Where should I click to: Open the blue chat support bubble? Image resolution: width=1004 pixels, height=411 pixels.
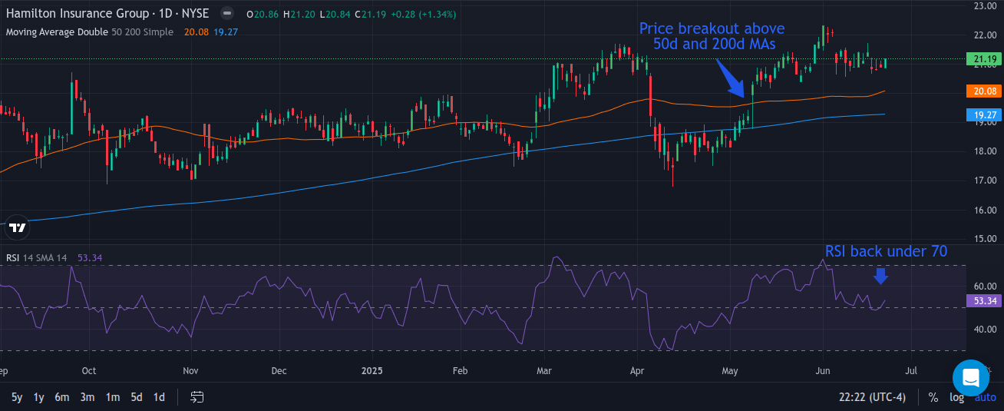click(x=971, y=378)
